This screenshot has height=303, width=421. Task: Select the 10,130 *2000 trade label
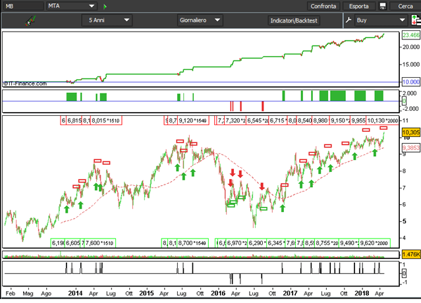coord(382,121)
